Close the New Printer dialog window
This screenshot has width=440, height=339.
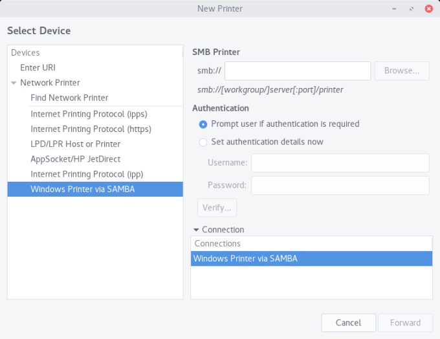(x=429, y=8)
